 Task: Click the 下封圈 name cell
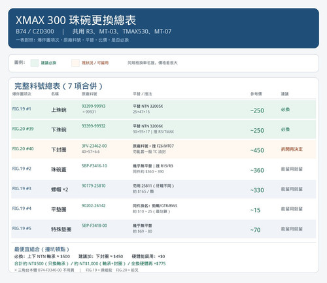pyautogui.click(x=59, y=150)
